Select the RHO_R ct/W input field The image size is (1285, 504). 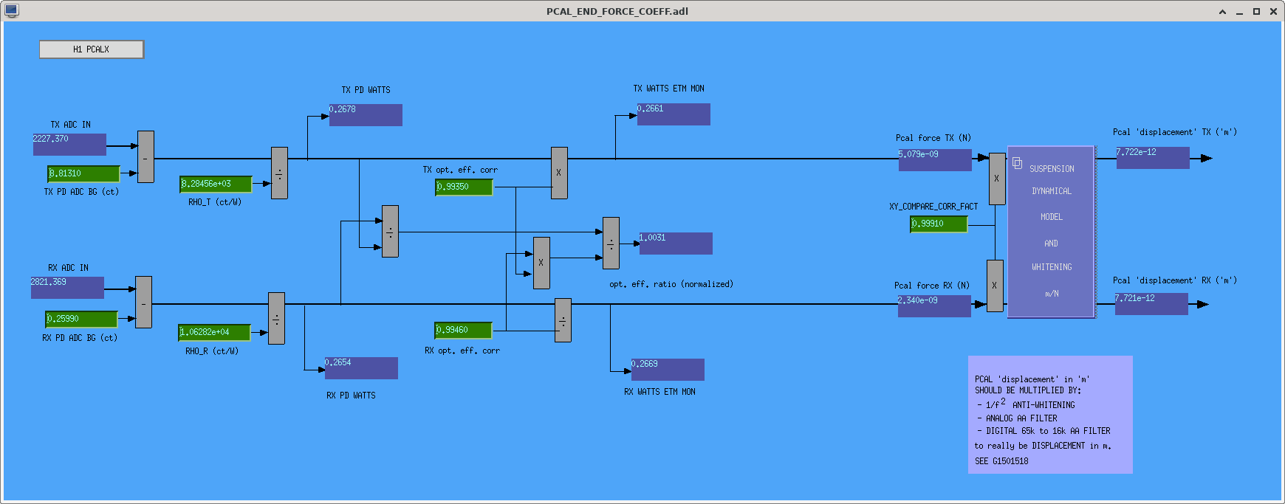(214, 332)
